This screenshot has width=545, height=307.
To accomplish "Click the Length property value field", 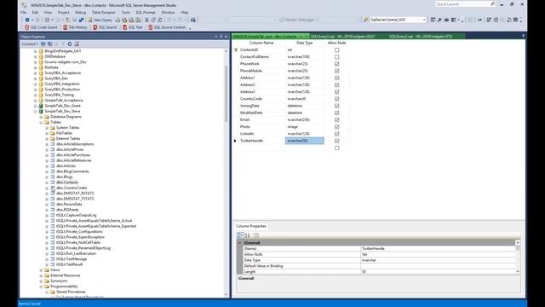I will [438, 271].
